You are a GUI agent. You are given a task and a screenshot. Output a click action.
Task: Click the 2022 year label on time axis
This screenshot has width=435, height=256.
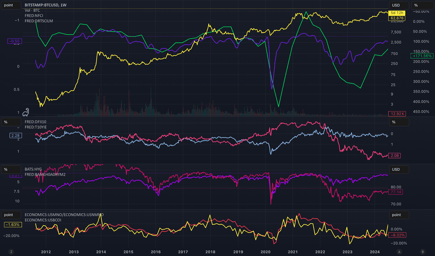click(x=320, y=252)
